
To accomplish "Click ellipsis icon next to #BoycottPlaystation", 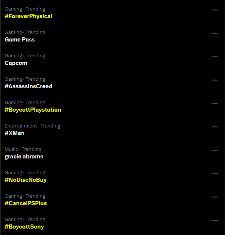I will [x=215, y=103].
